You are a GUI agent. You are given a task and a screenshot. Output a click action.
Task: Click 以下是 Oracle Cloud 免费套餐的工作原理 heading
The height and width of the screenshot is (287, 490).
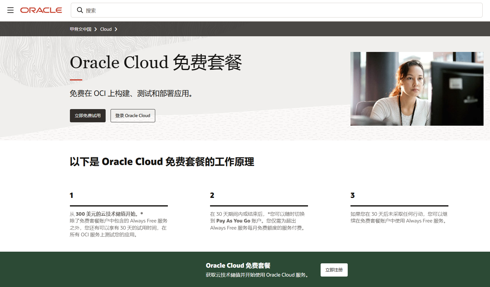tap(162, 162)
